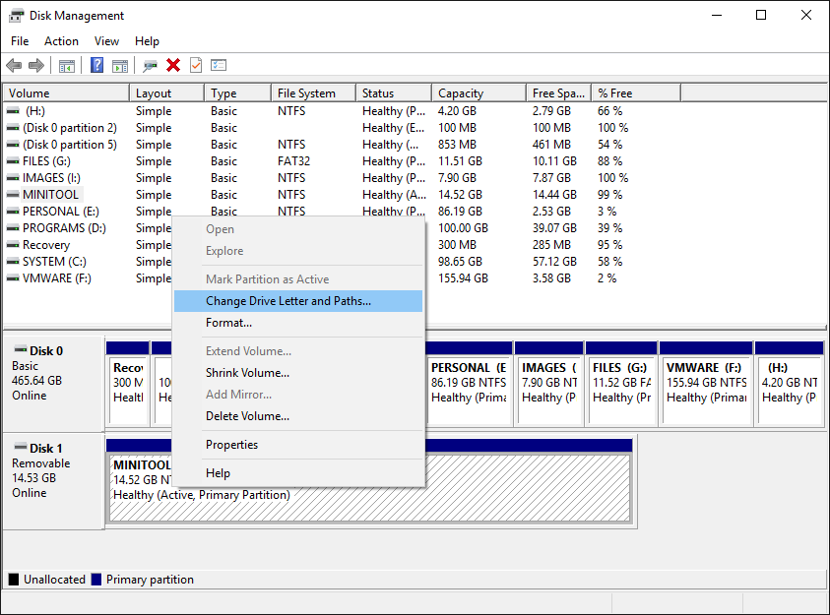Show the action pane via toolbar icon

(x=119, y=65)
